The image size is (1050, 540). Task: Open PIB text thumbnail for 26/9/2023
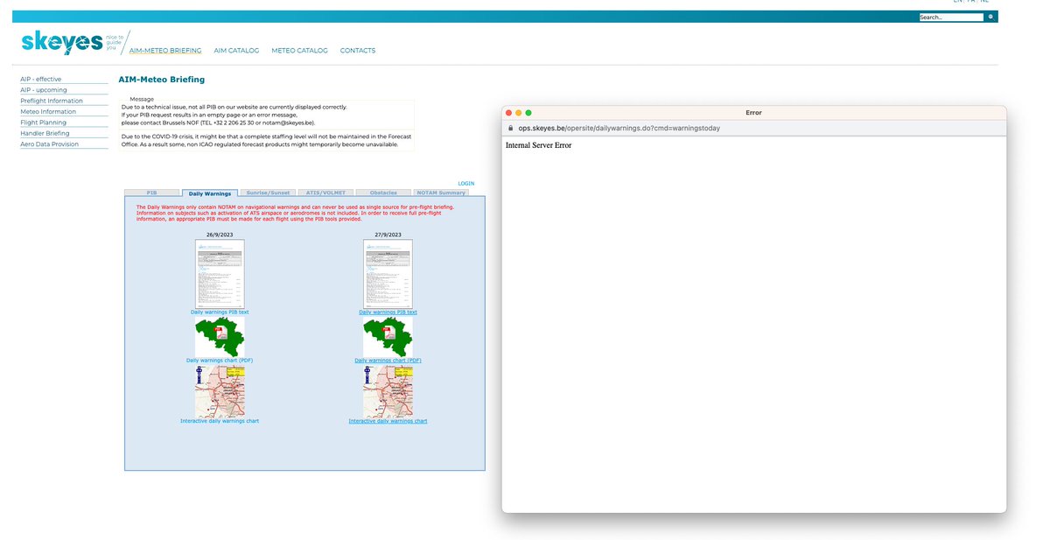point(220,274)
